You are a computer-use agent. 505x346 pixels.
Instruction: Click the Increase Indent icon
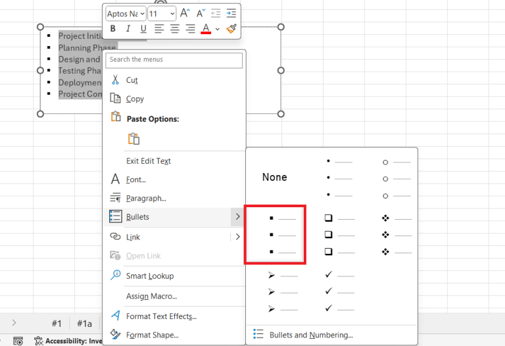[231, 13]
